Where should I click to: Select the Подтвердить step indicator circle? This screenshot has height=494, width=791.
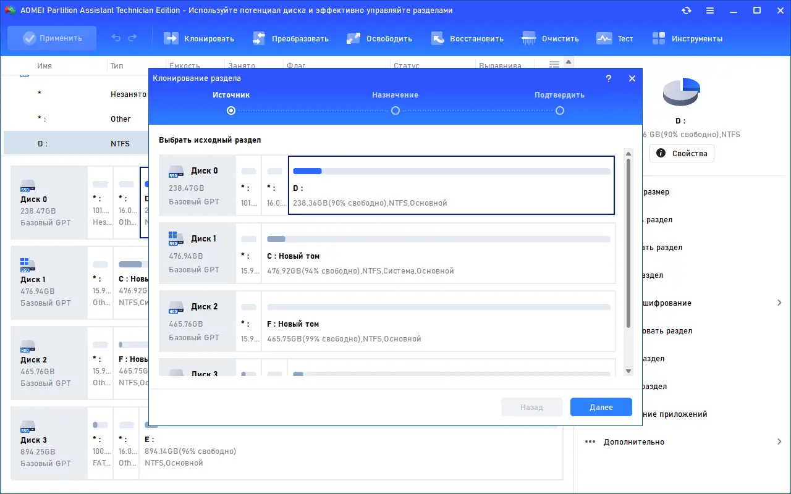pos(560,111)
